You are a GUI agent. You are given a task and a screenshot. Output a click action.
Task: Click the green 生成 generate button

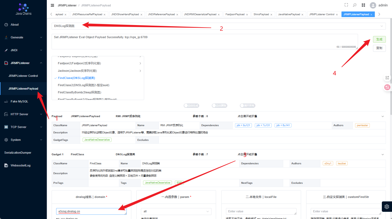pos(379,39)
